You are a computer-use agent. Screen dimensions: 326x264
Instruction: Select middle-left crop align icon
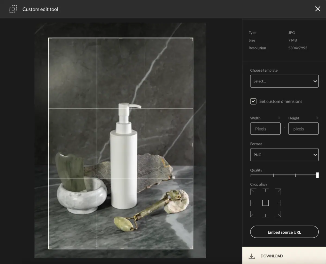click(x=252, y=203)
